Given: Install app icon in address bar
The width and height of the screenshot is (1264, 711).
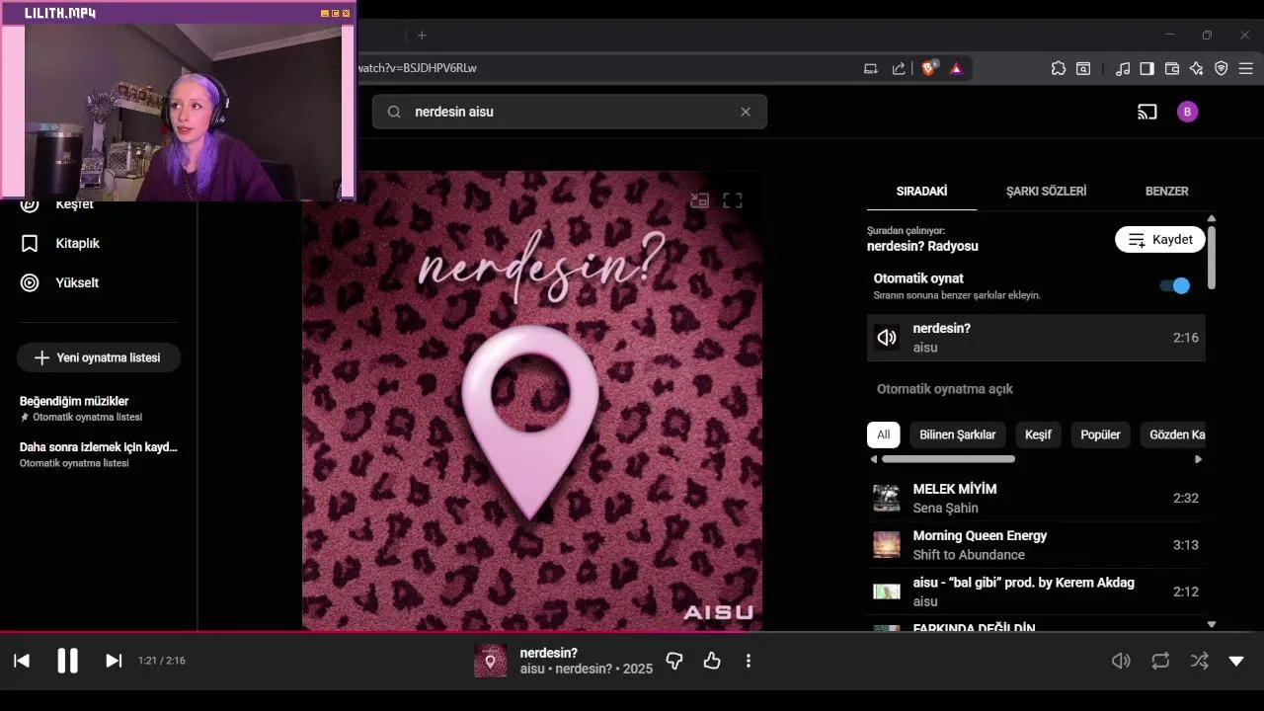Looking at the screenshot, I should click(871, 68).
